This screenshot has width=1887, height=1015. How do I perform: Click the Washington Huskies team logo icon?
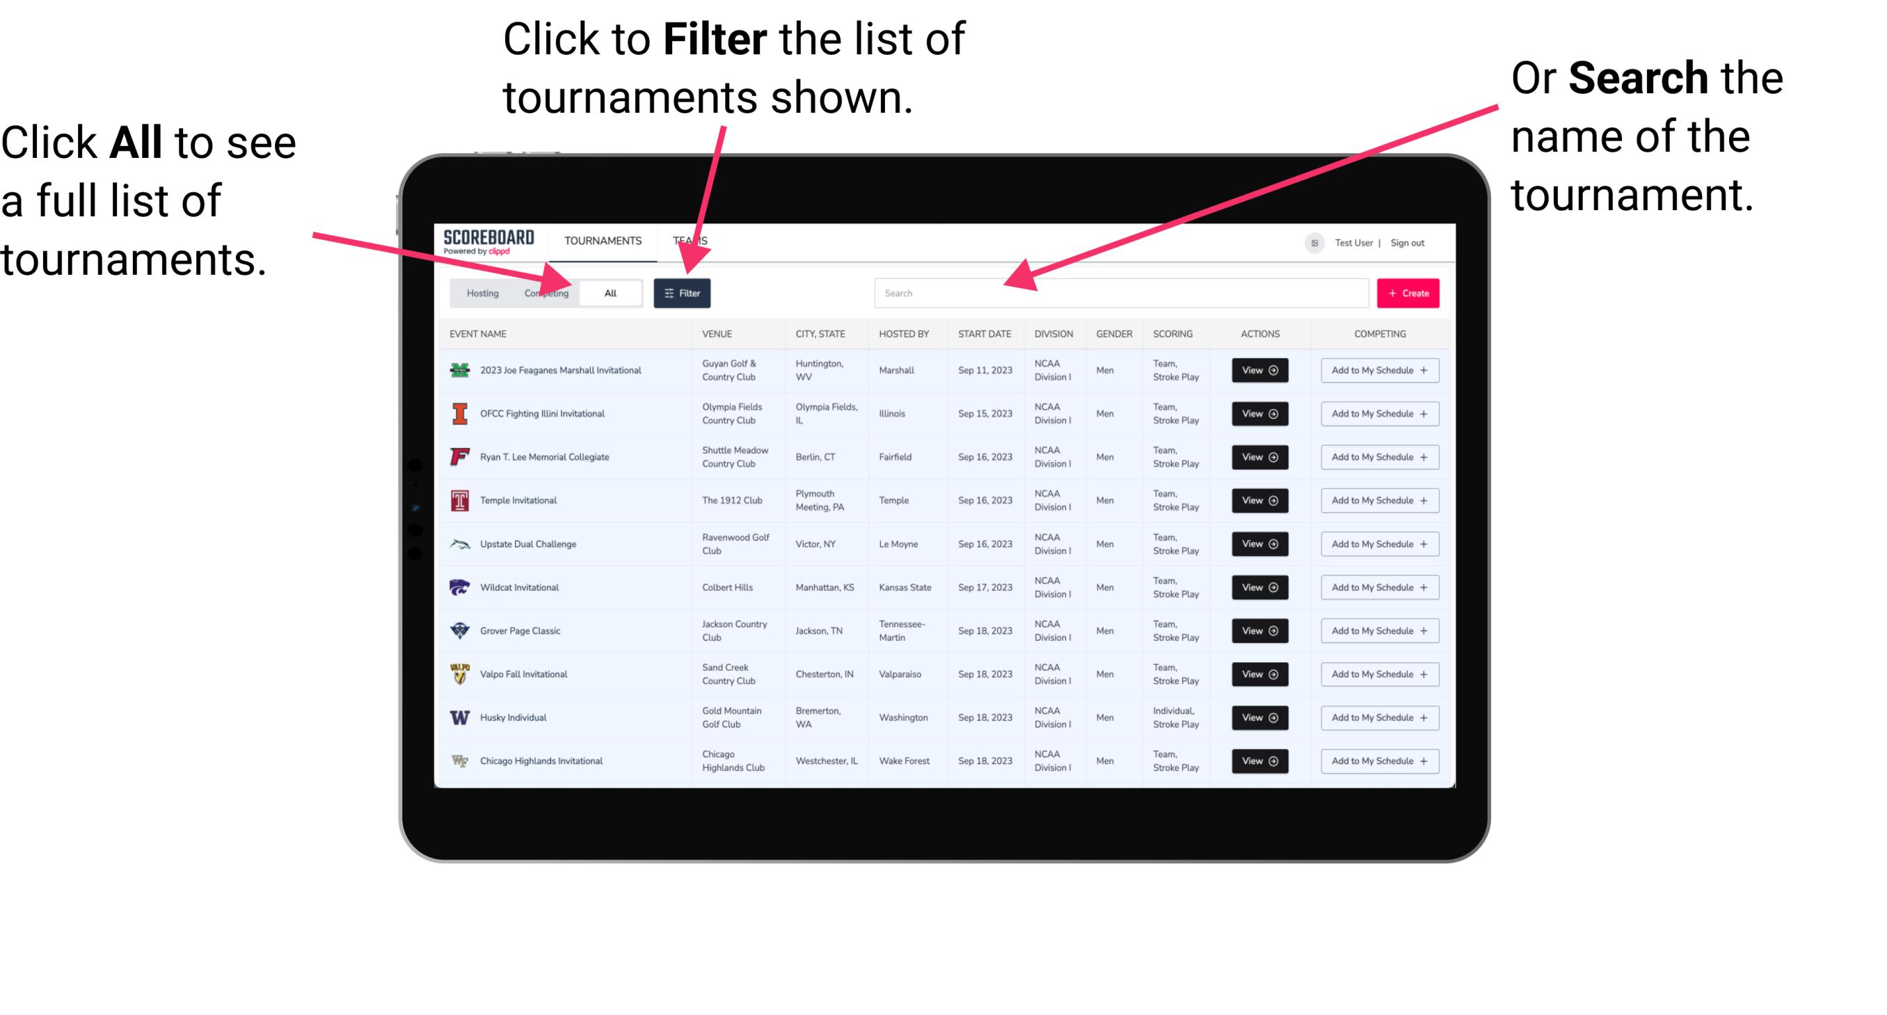461,717
